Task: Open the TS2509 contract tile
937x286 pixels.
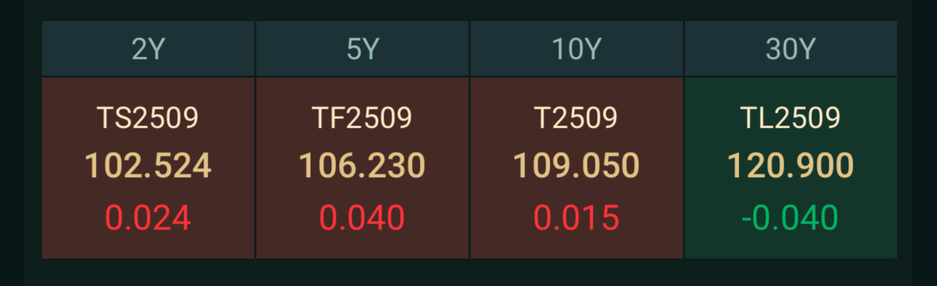Action: (148, 168)
